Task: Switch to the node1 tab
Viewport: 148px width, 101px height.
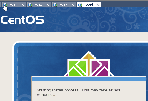Action: point(14,4)
